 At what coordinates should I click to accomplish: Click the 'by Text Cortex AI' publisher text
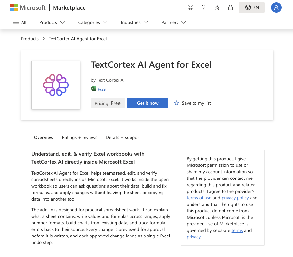coord(108,80)
